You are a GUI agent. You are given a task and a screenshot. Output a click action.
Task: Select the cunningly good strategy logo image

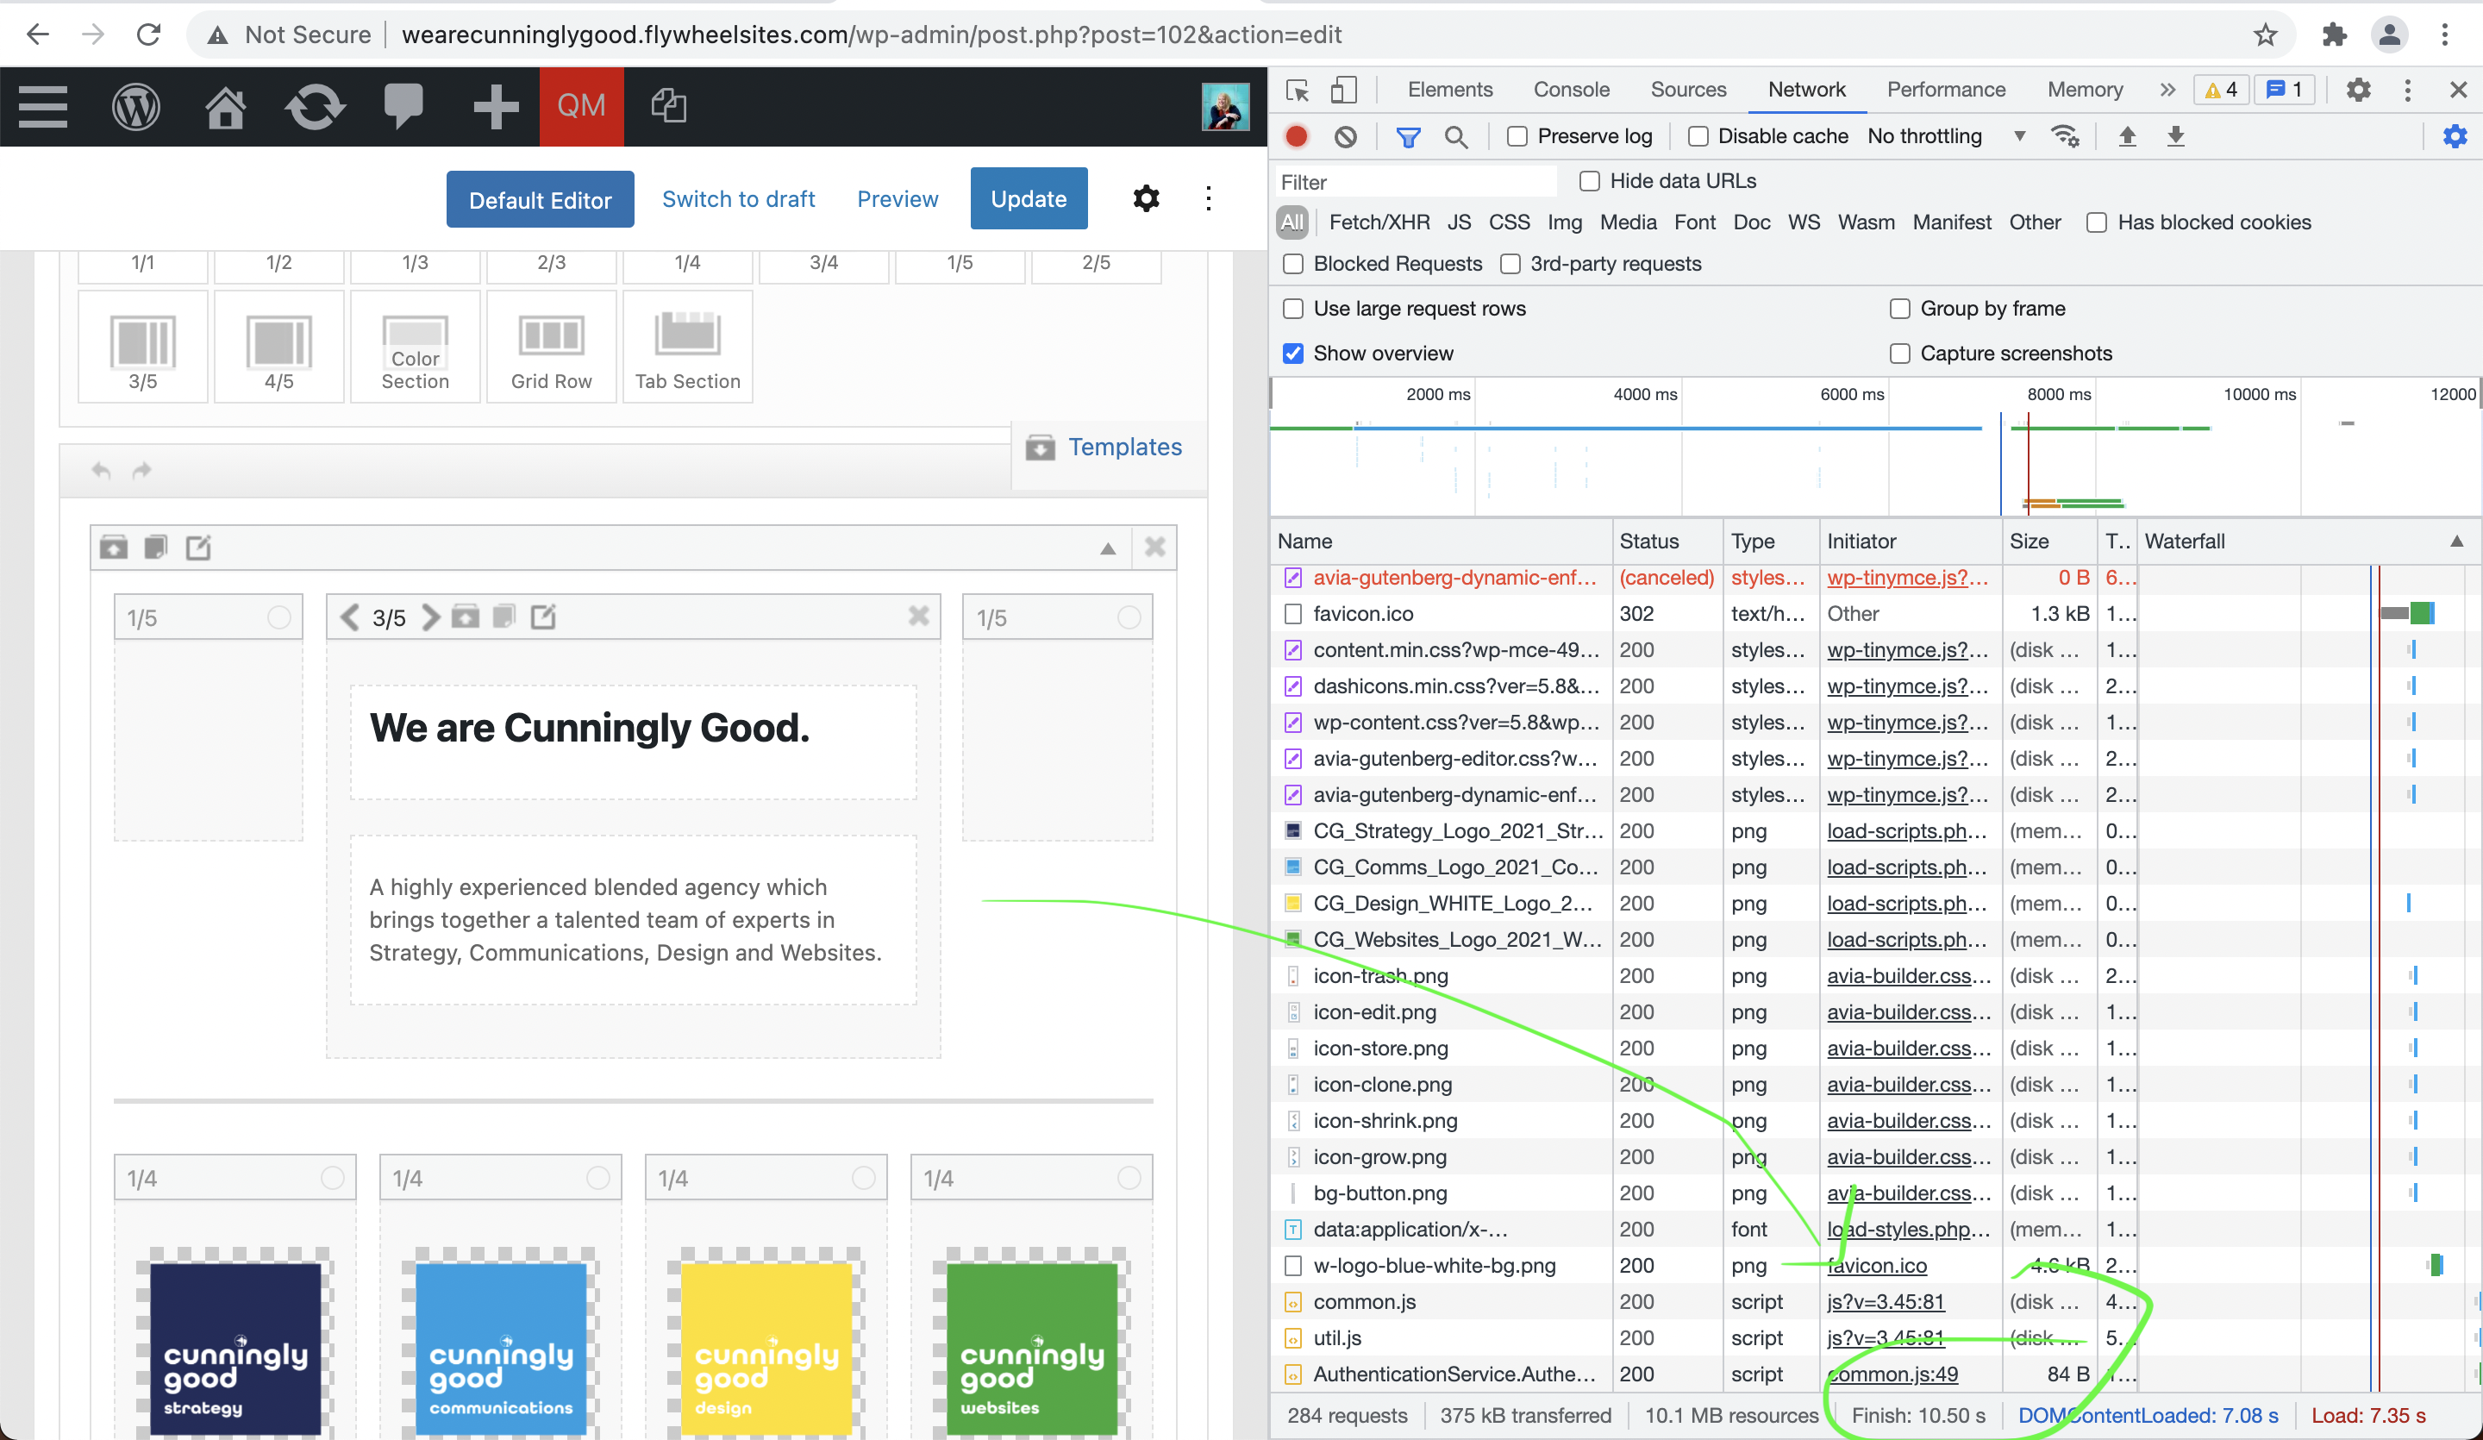pos(235,1348)
